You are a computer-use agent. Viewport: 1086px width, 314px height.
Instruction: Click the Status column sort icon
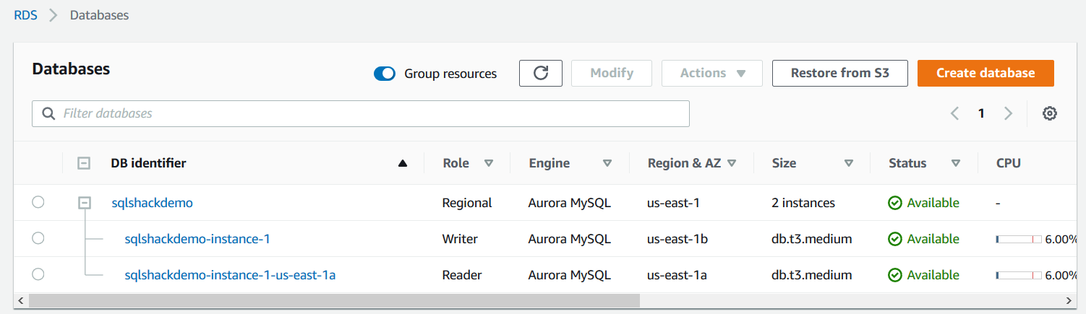(x=956, y=163)
